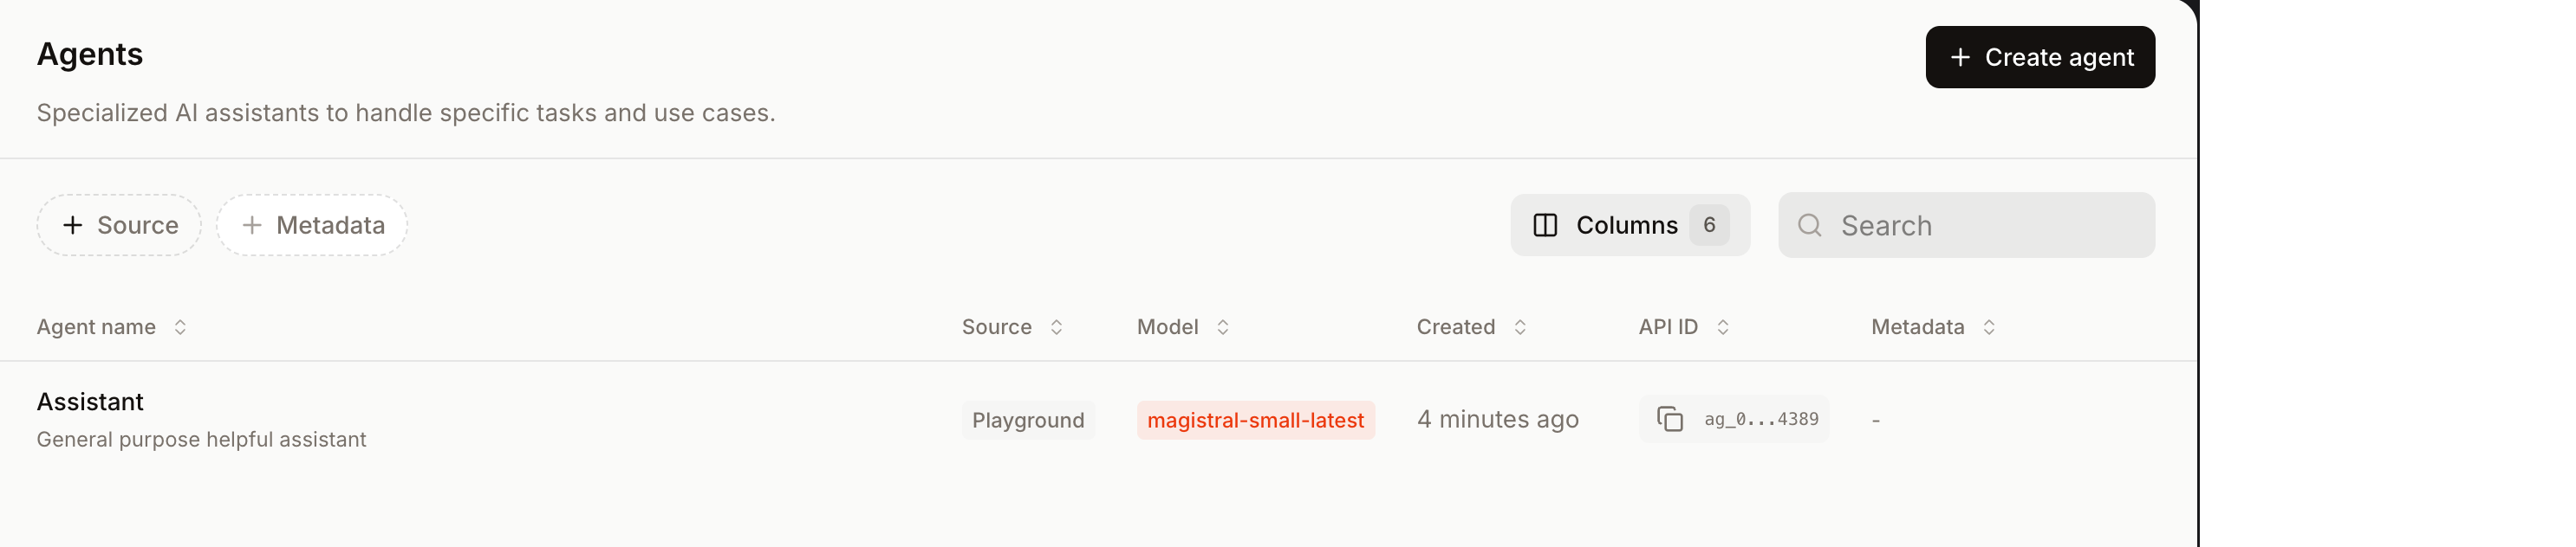Sort by Agent name arrows
Viewport: 2576px width, 547px height.
180,327
